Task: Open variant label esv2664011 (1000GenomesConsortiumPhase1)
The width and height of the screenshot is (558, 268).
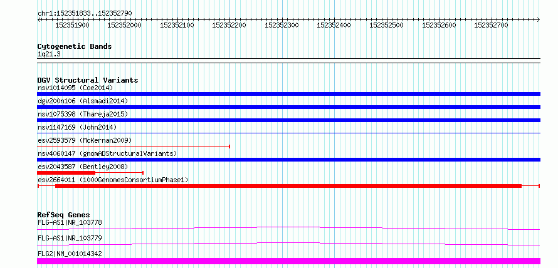Action: 112,180
